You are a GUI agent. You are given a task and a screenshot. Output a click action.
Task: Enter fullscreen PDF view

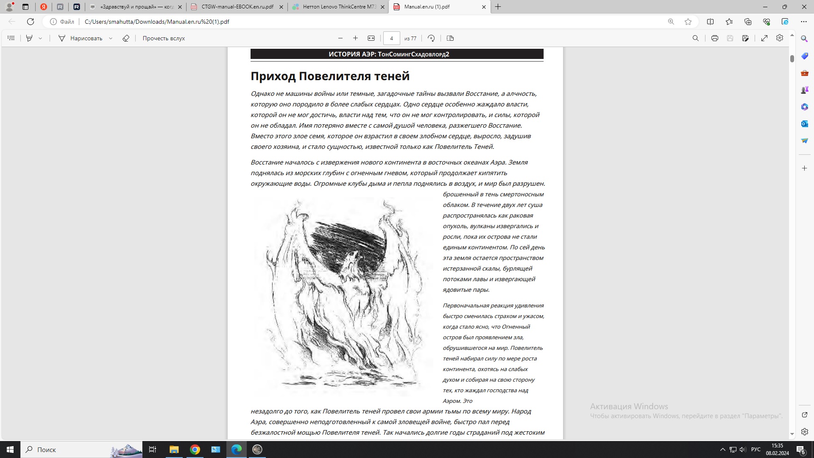(x=764, y=38)
